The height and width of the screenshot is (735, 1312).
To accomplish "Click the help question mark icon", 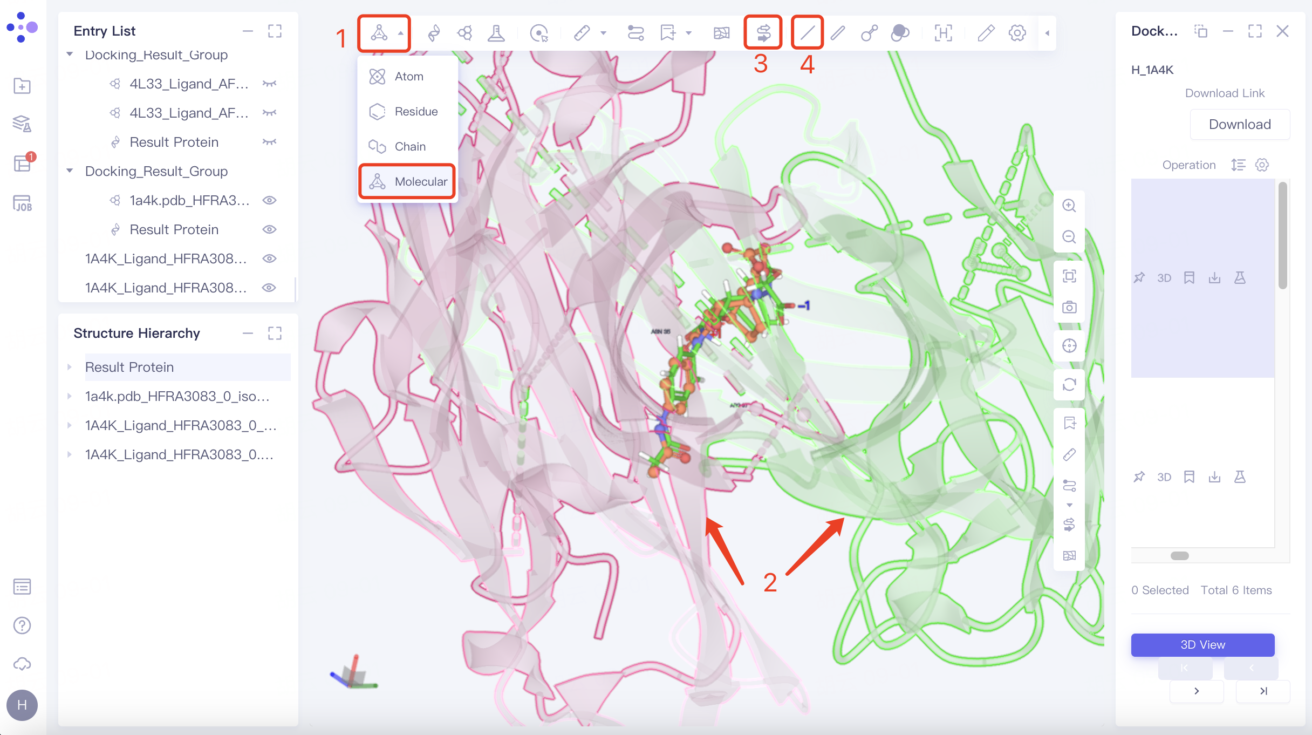I will [22, 625].
